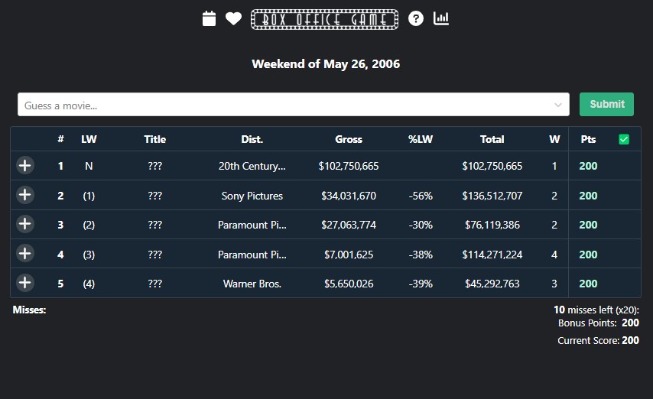653x399 pixels.
Task: Expand the Sony Pictures row plus icon
Action: click(25, 196)
